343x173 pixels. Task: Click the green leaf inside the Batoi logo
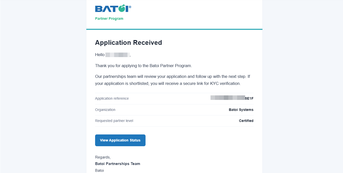122,8
